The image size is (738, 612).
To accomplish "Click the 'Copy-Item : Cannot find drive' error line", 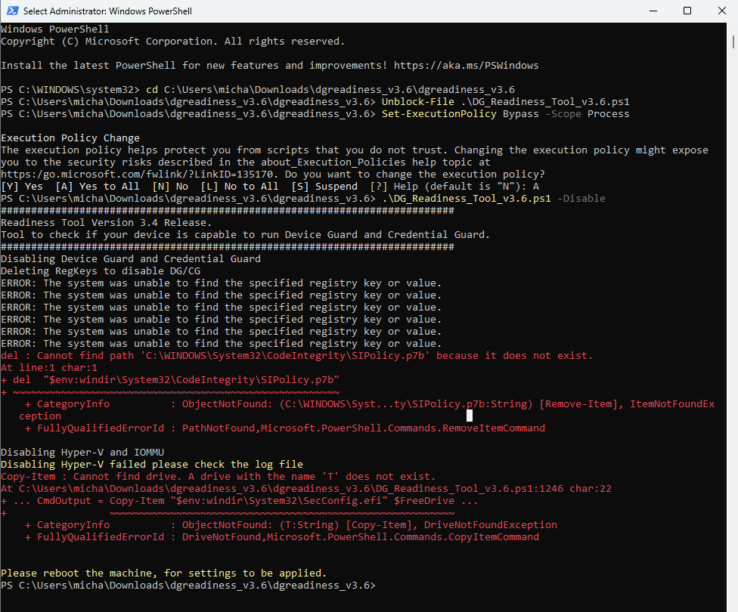I will pos(219,477).
